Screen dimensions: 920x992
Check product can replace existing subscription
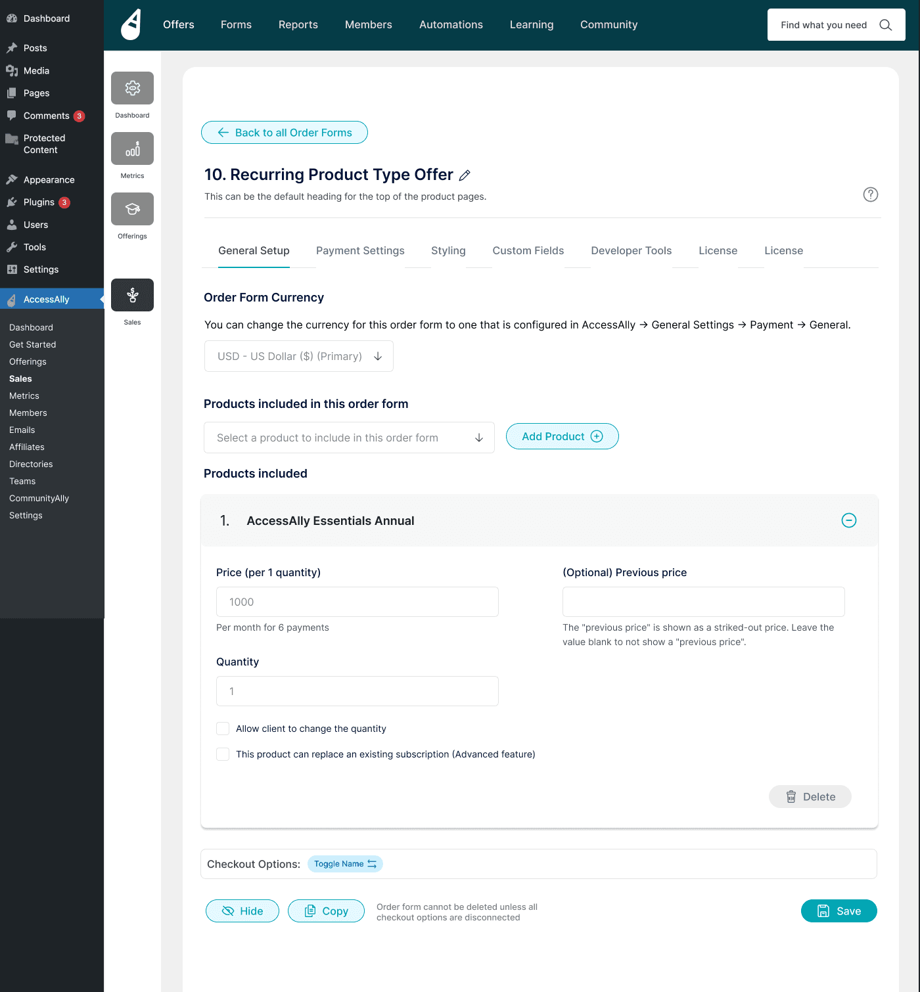pos(223,754)
